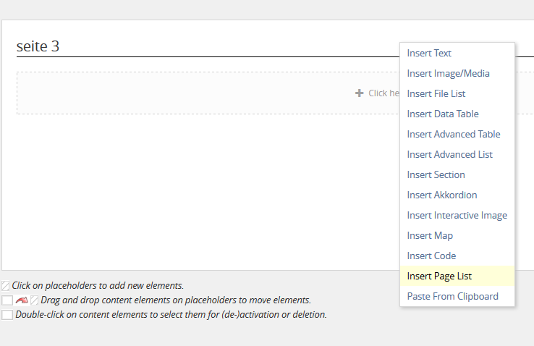Click highlighted Insert Page List entry
This screenshot has height=346, width=534.
[x=439, y=276]
